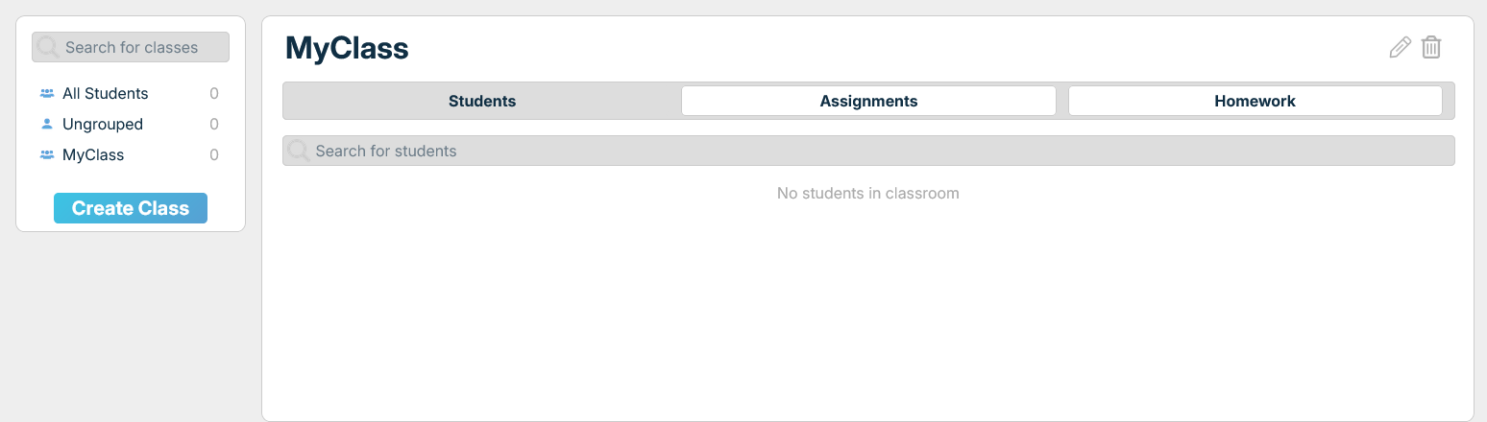Select the Ungrouped label in sidebar
Image resolution: width=1487 pixels, height=422 pixels.
pos(103,125)
